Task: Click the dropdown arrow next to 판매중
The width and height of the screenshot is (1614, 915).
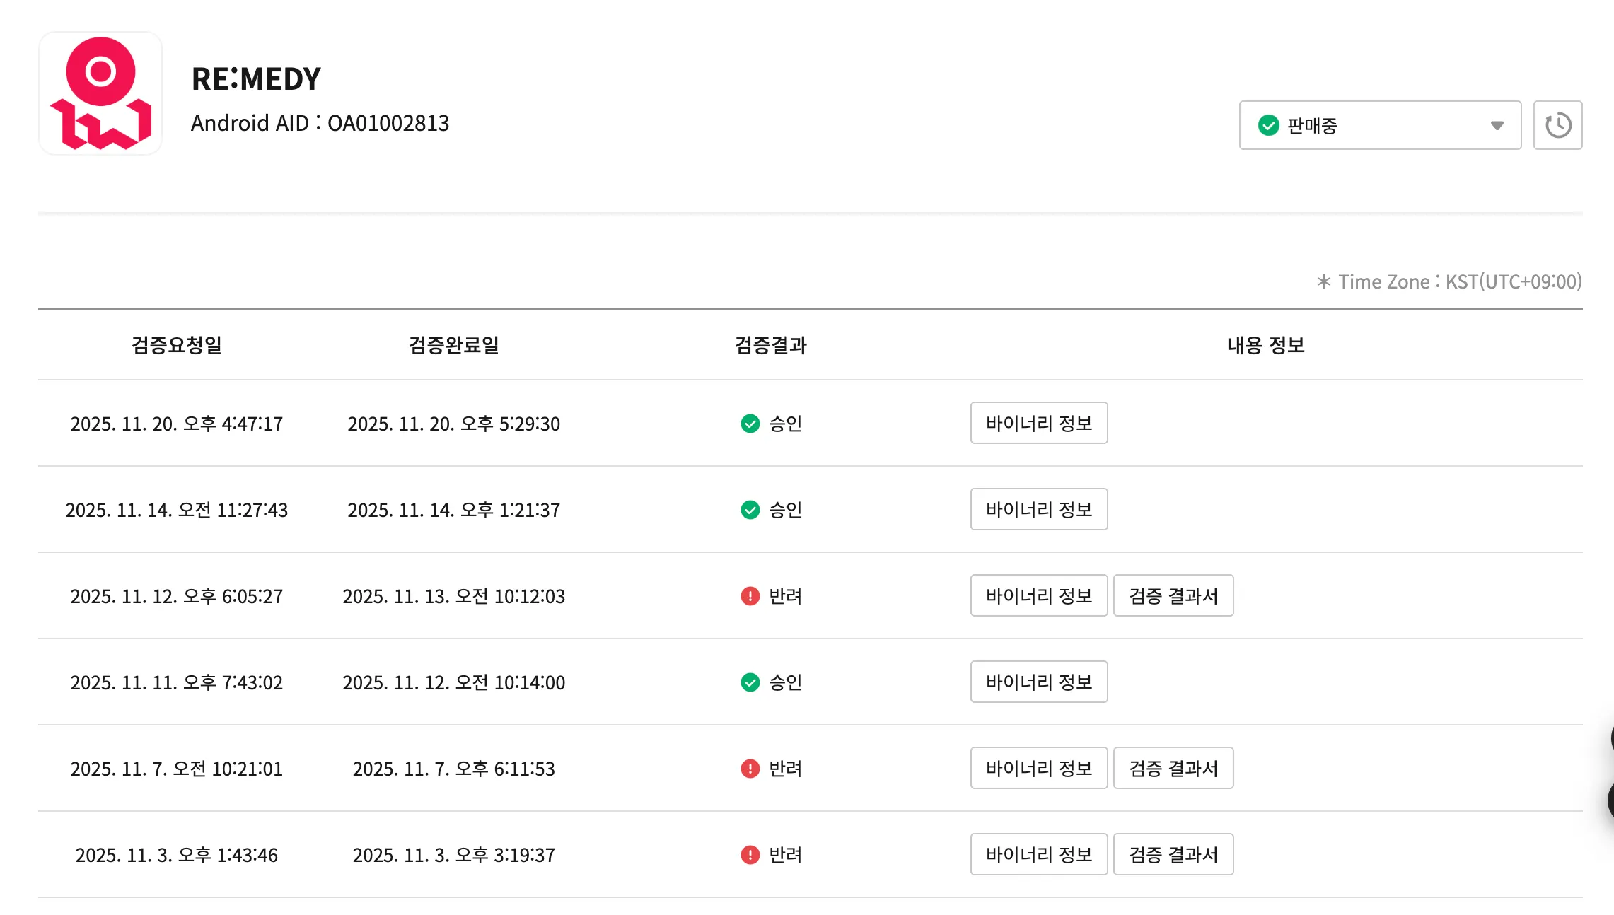Action: [x=1497, y=125]
